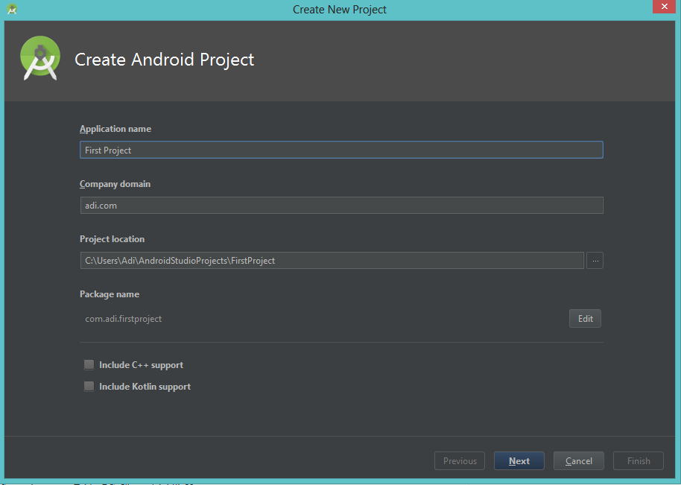
Task: Click the Finish button
Action: coord(638,460)
